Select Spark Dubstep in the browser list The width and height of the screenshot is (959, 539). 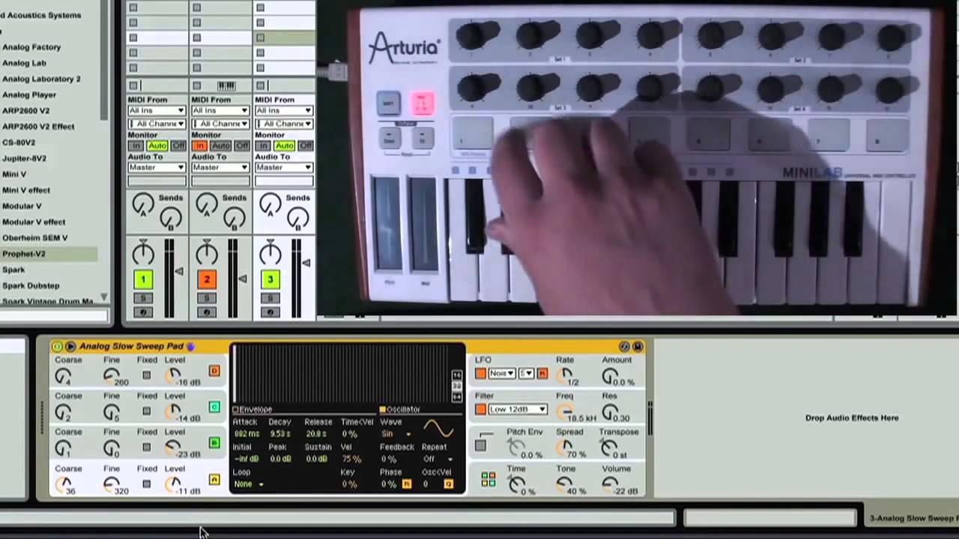click(x=31, y=286)
